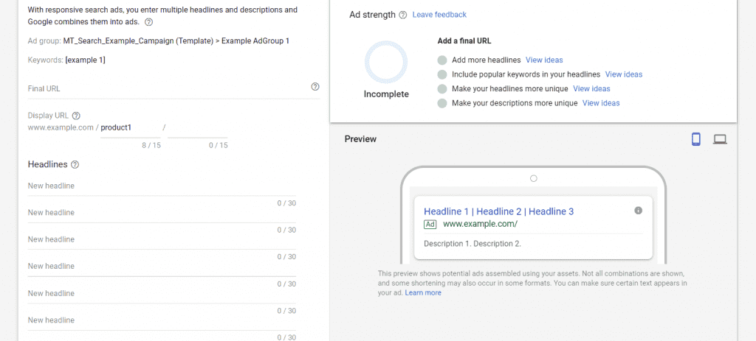Click the Incomplete ad strength circle
The height and width of the screenshot is (341, 756).
(386, 62)
